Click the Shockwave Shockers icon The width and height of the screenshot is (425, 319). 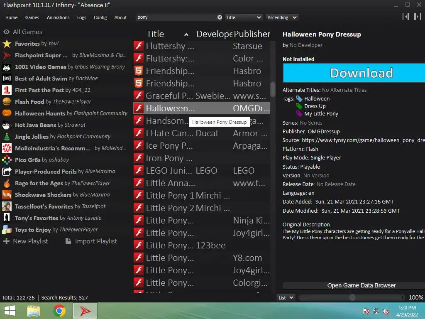click(7, 195)
